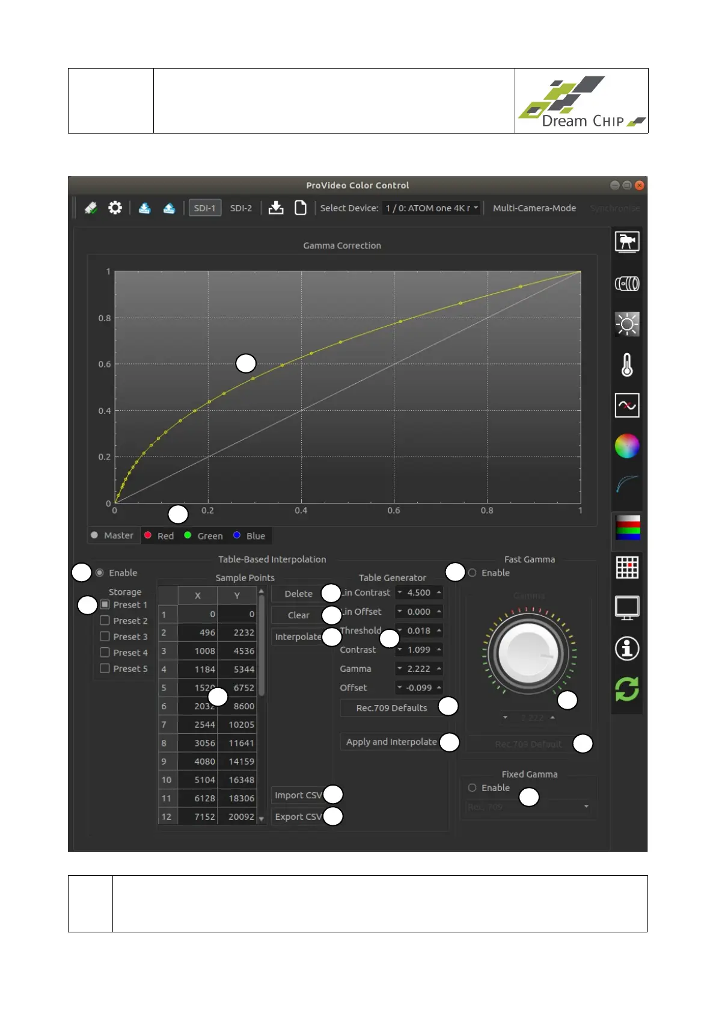Click the Interpolate button
Screen dimensions: 716x1013
click(298, 636)
